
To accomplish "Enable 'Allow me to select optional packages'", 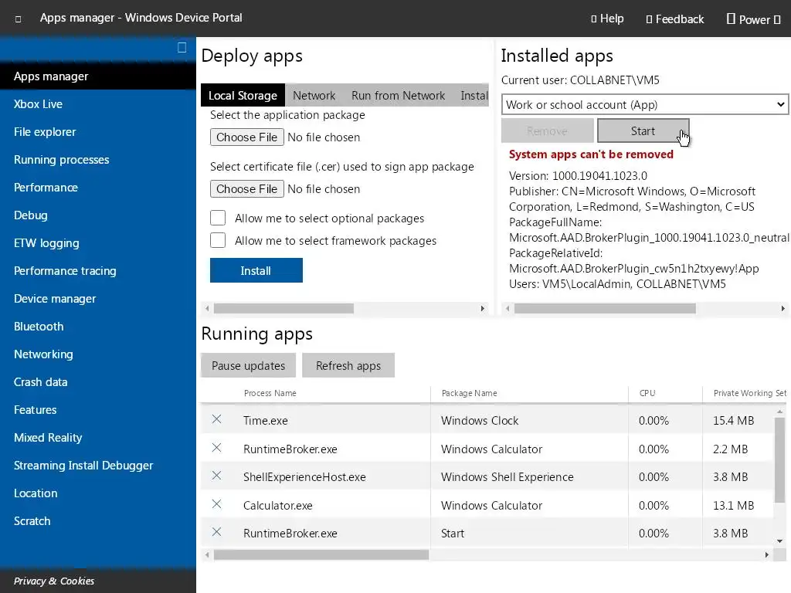I will coord(218,219).
